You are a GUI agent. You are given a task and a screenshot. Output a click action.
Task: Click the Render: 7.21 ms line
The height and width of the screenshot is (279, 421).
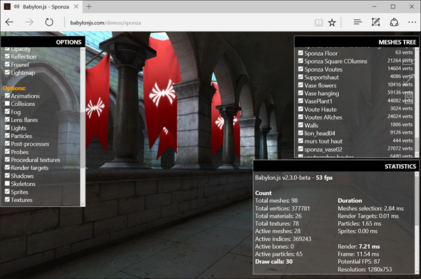(x=359, y=246)
